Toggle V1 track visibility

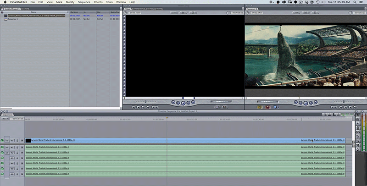click(x=2, y=141)
